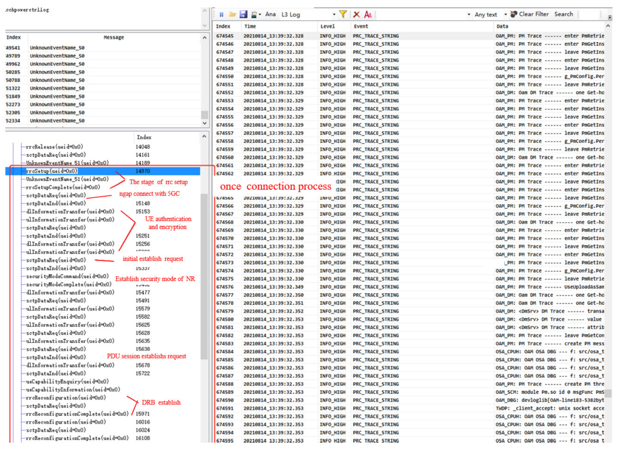Open the Any text dropdown arrow
This screenshot has height=449, width=618.
coord(505,15)
